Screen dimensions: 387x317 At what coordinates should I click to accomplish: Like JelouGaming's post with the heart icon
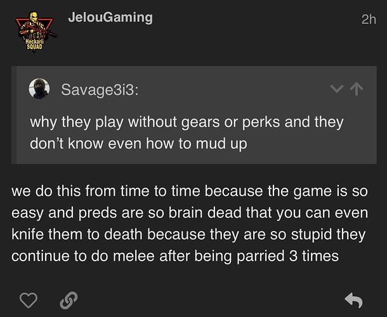click(x=29, y=301)
